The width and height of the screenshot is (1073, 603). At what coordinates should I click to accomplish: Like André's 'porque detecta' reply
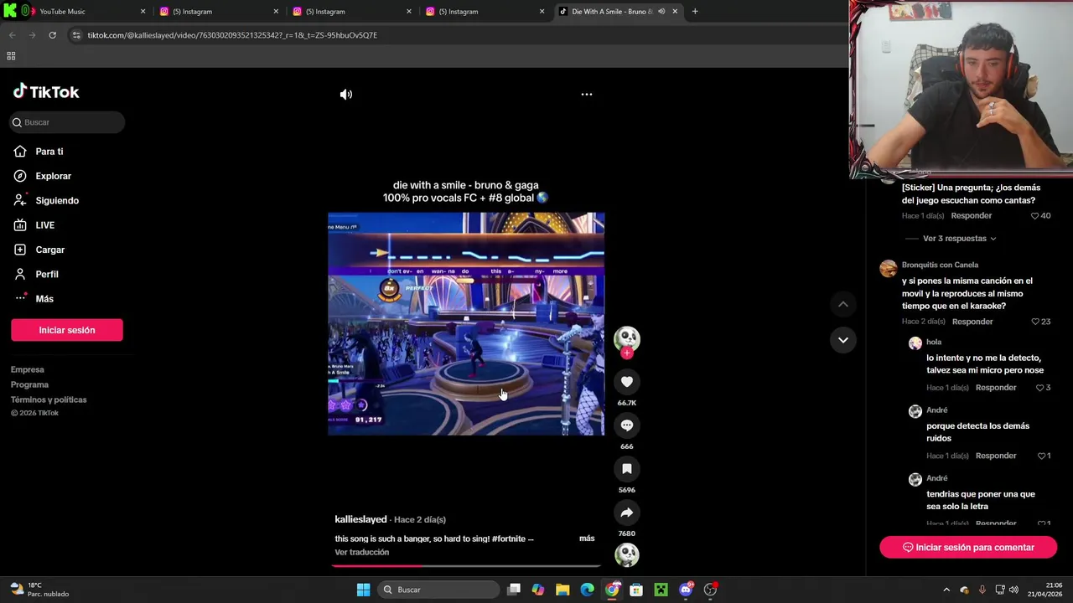point(1041,456)
